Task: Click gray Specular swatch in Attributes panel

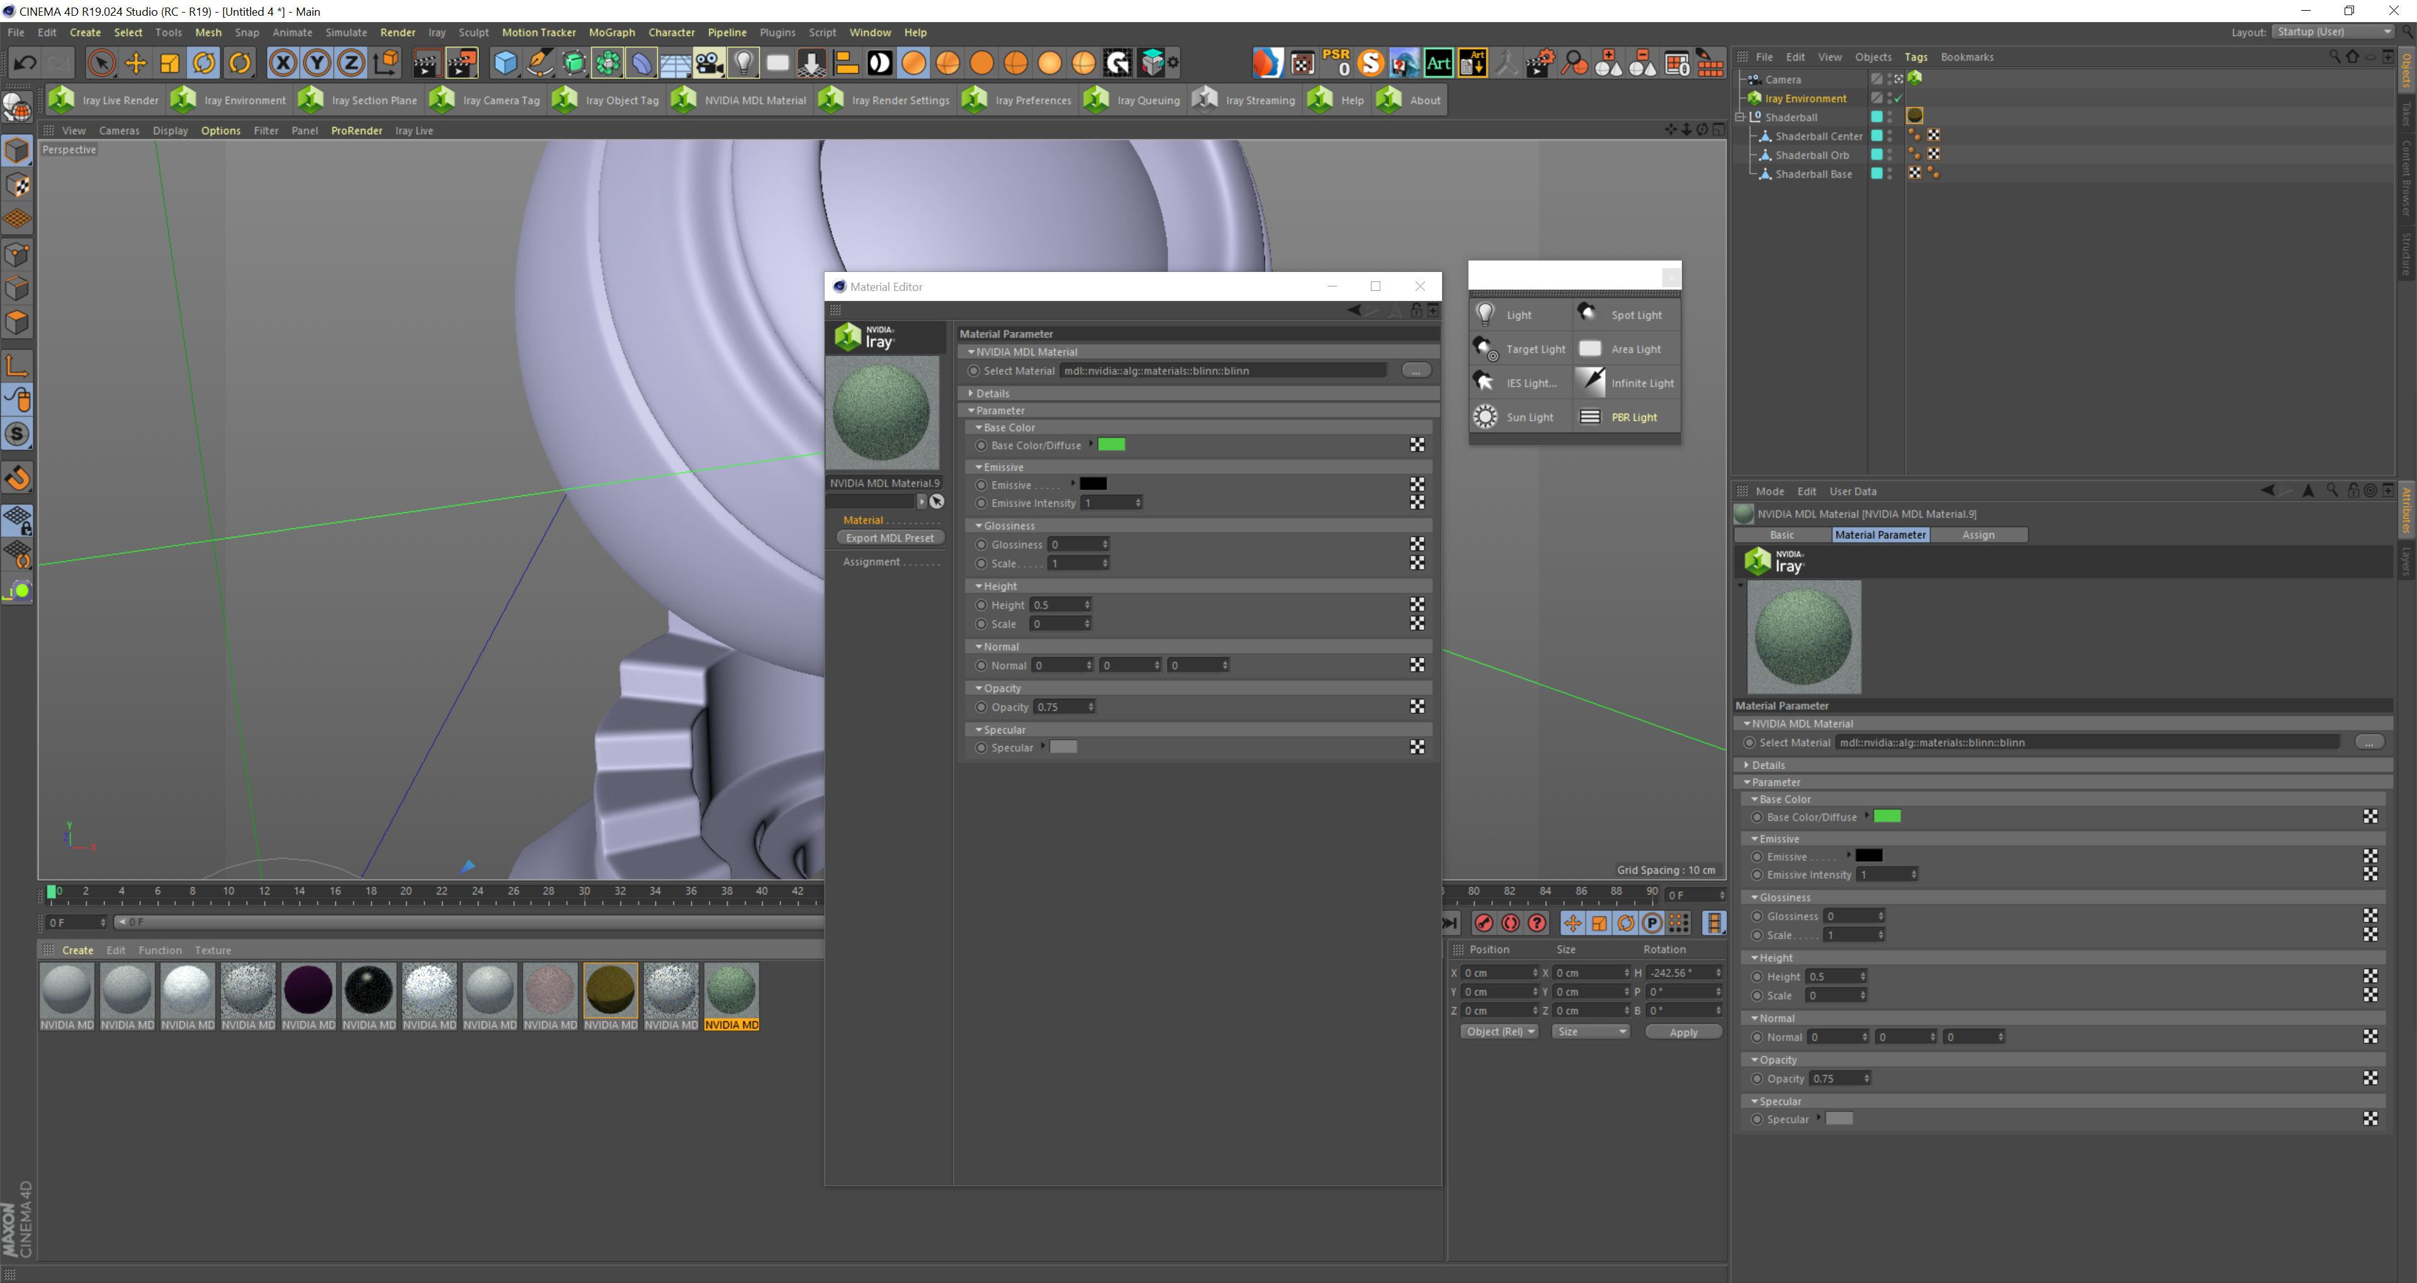Action: click(1839, 1119)
